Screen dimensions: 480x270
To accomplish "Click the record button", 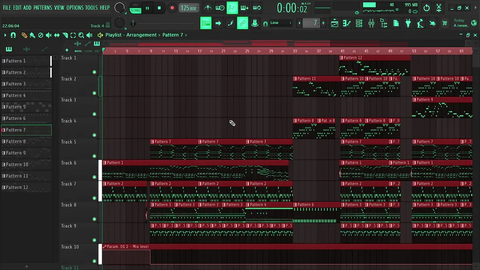I will [172, 8].
